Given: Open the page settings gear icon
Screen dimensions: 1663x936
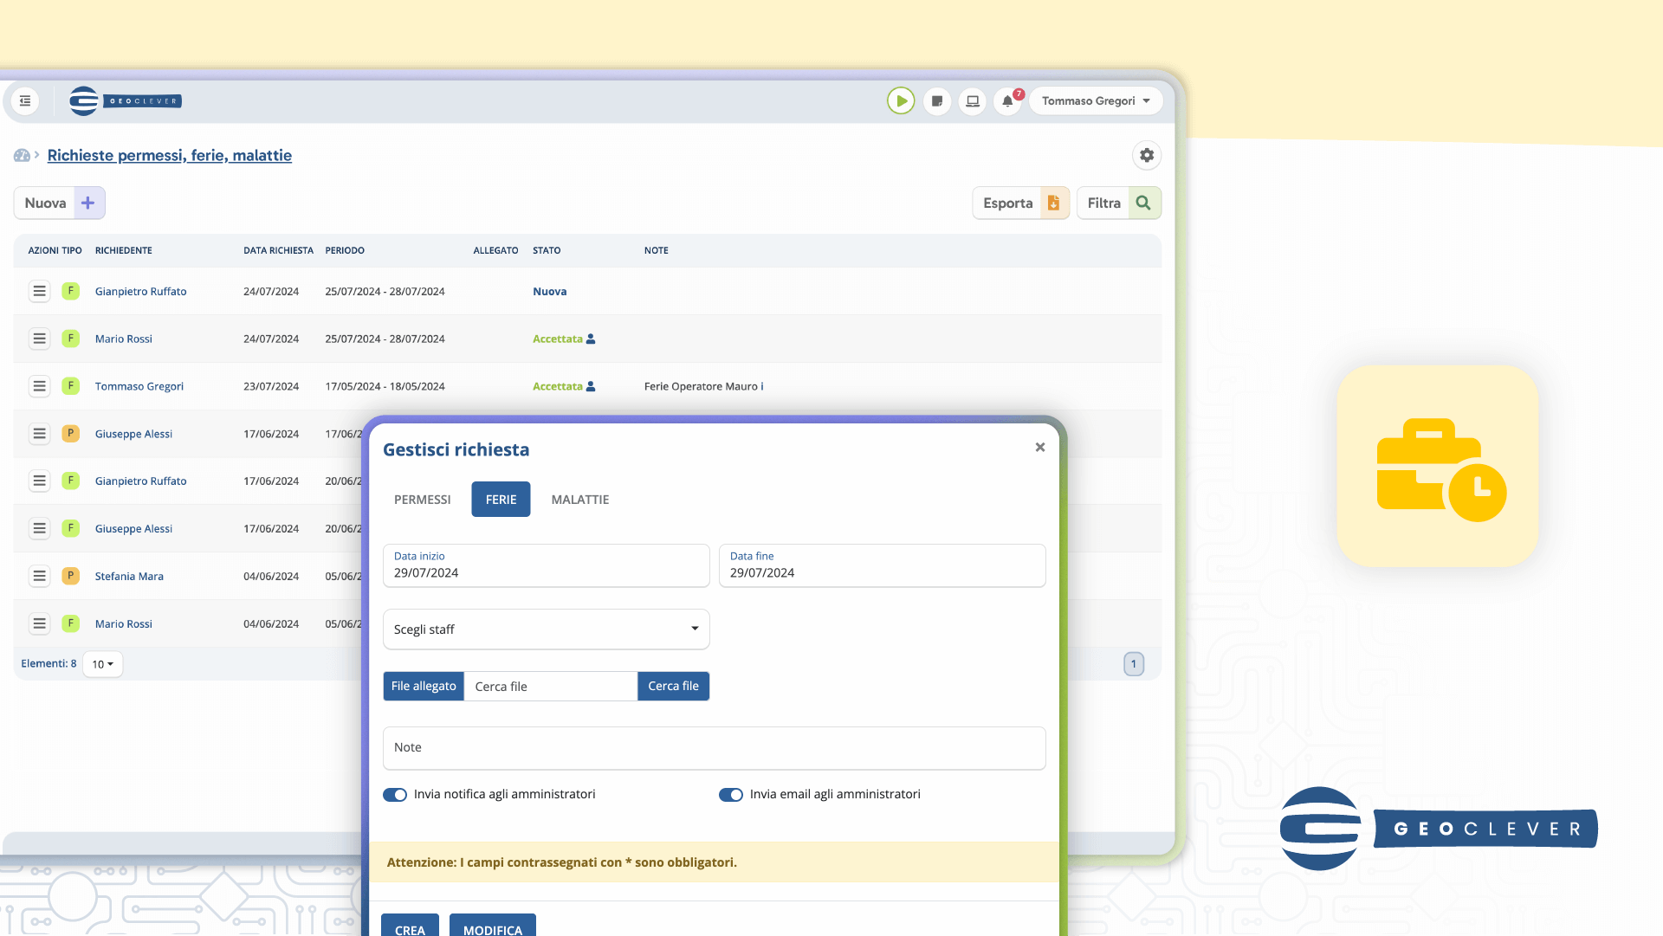Looking at the screenshot, I should [x=1147, y=155].
